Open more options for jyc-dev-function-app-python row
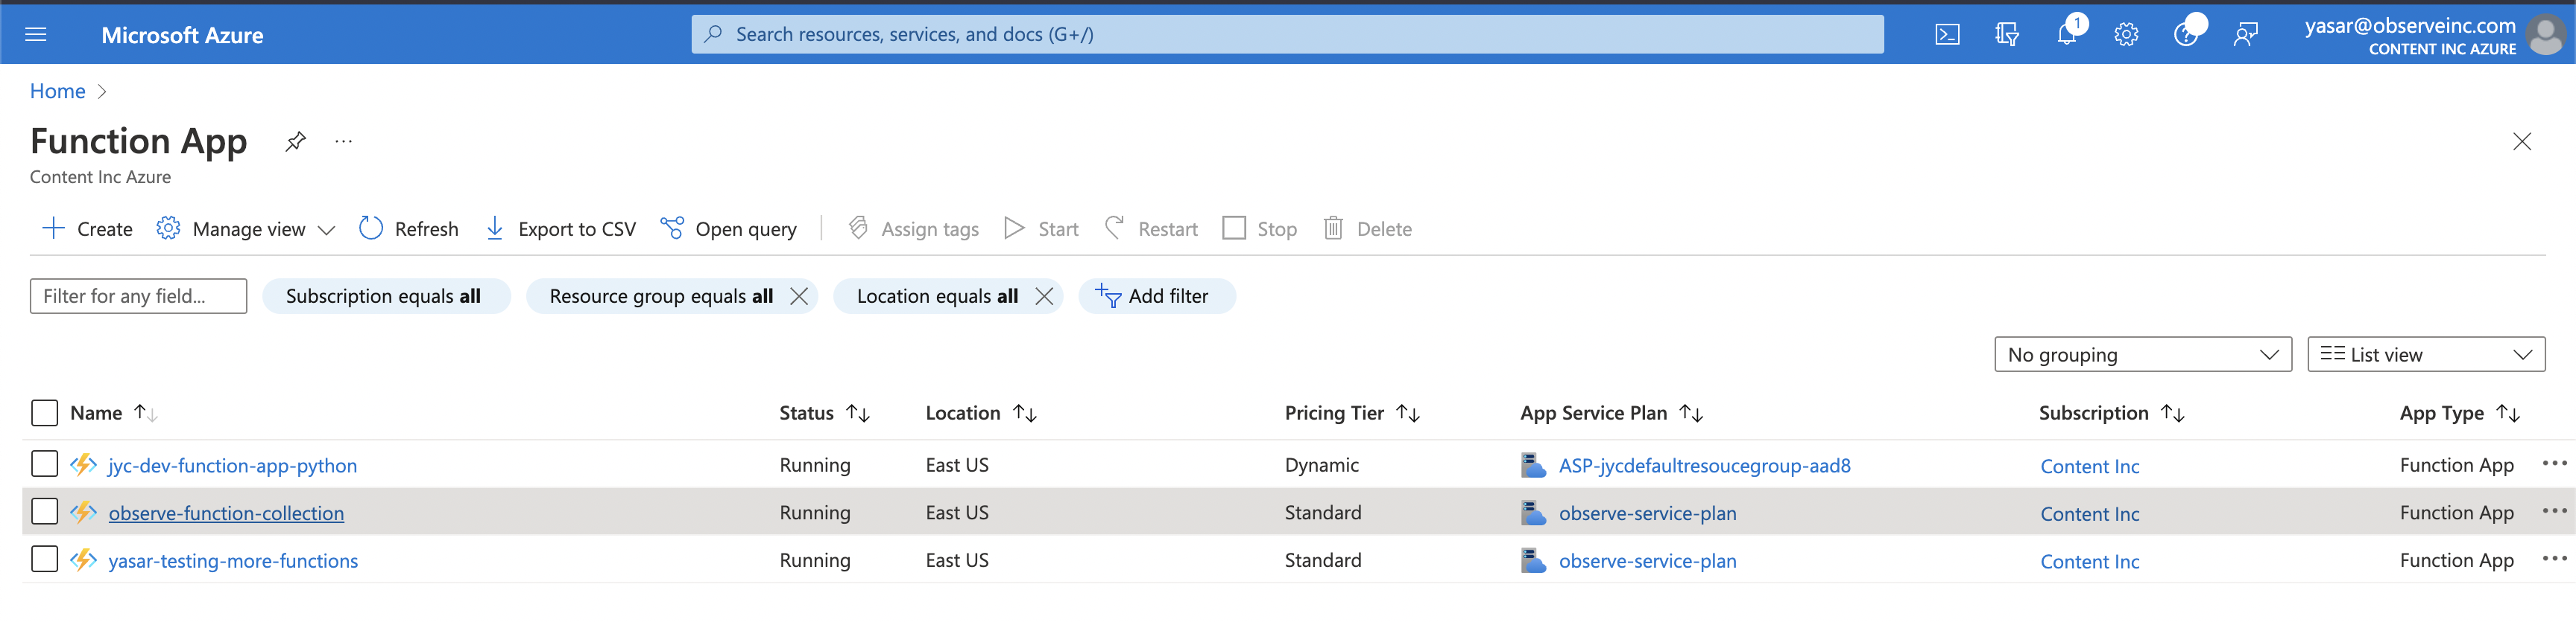 click(2553, 464)
